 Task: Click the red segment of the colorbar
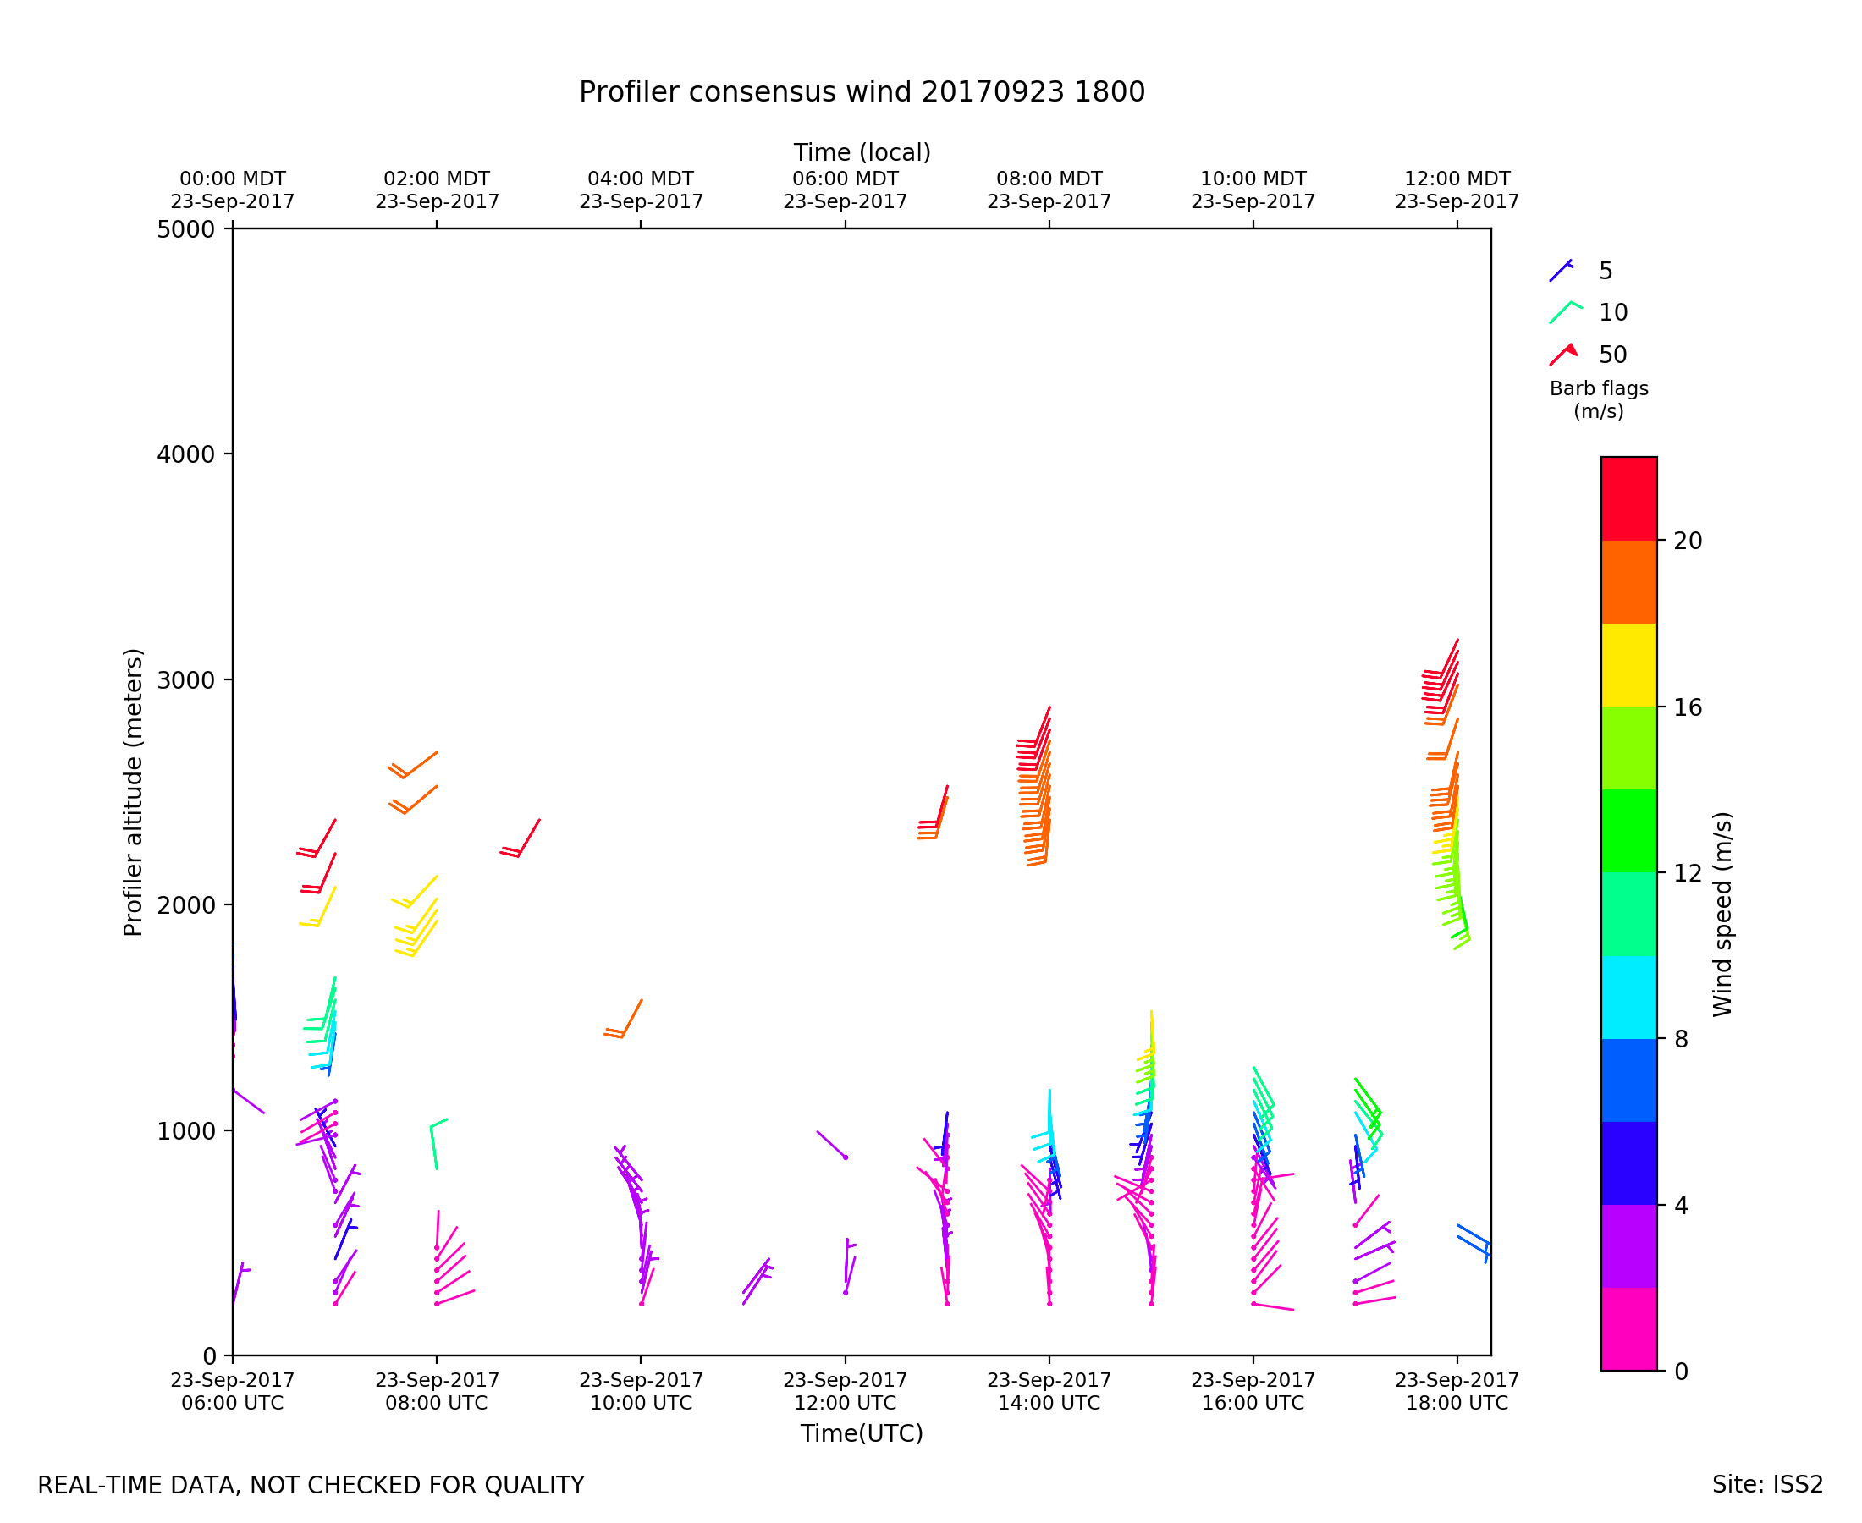click(x=1628, y=498)
